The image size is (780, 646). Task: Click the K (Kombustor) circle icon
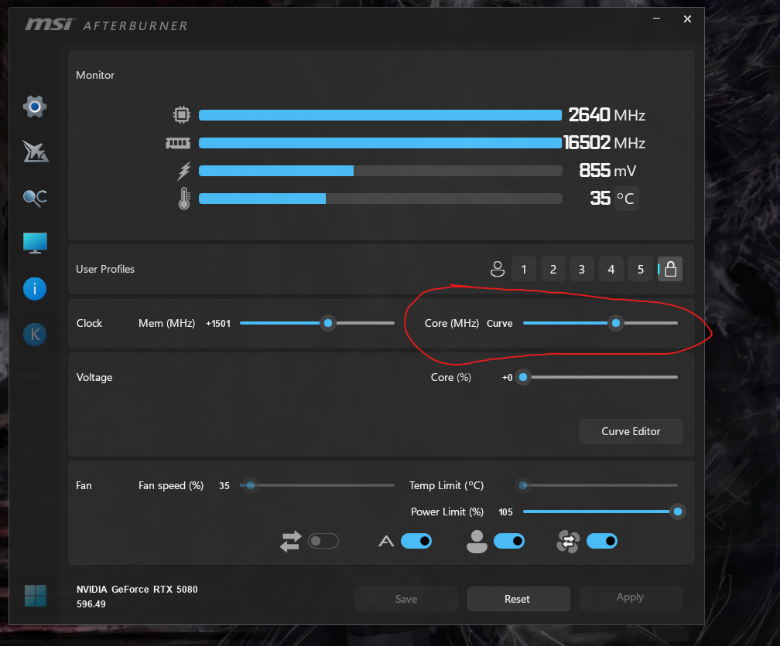[x=35, y=335]
